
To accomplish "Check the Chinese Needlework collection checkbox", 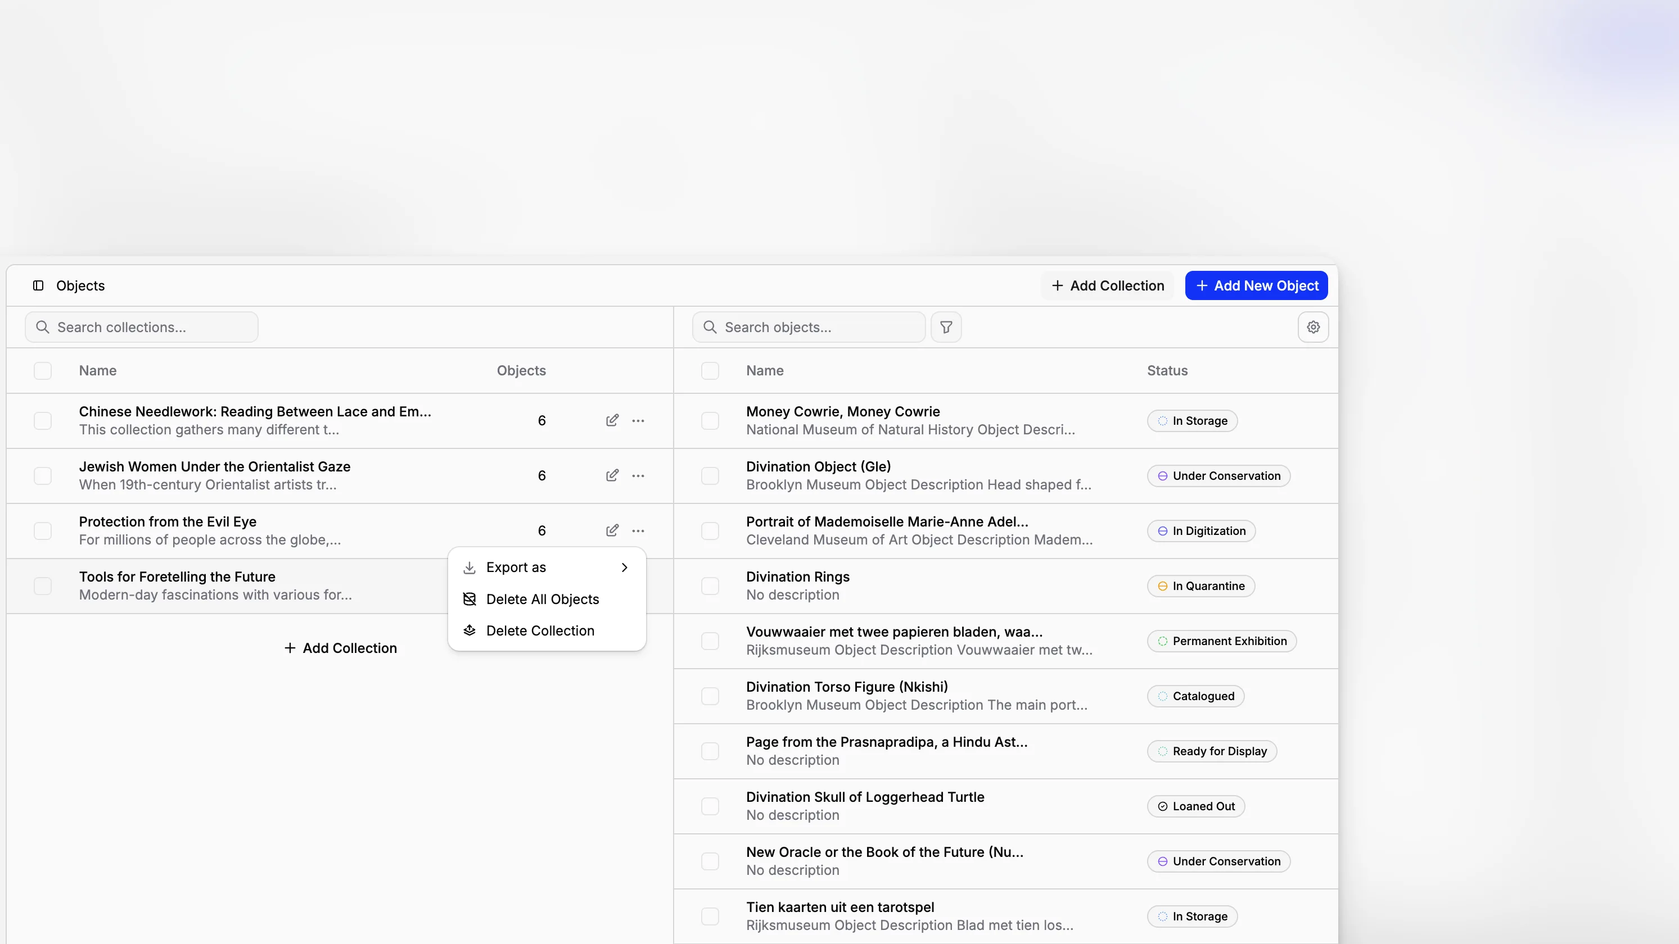I will pyautogui.click(x=42, y=421).
